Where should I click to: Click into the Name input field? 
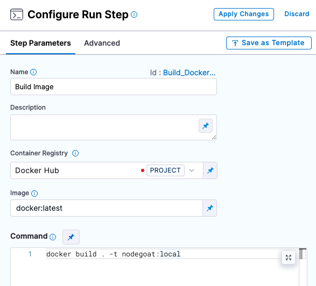[x=114, y=87]
